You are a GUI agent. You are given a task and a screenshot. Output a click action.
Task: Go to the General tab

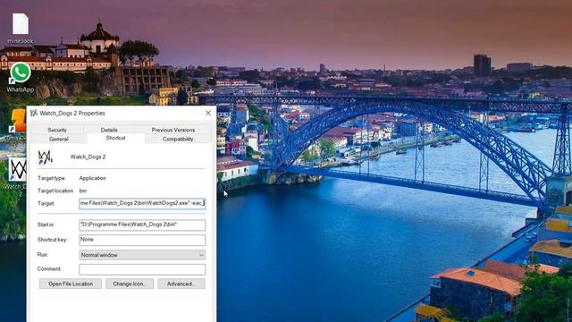(x=59, y=140)
